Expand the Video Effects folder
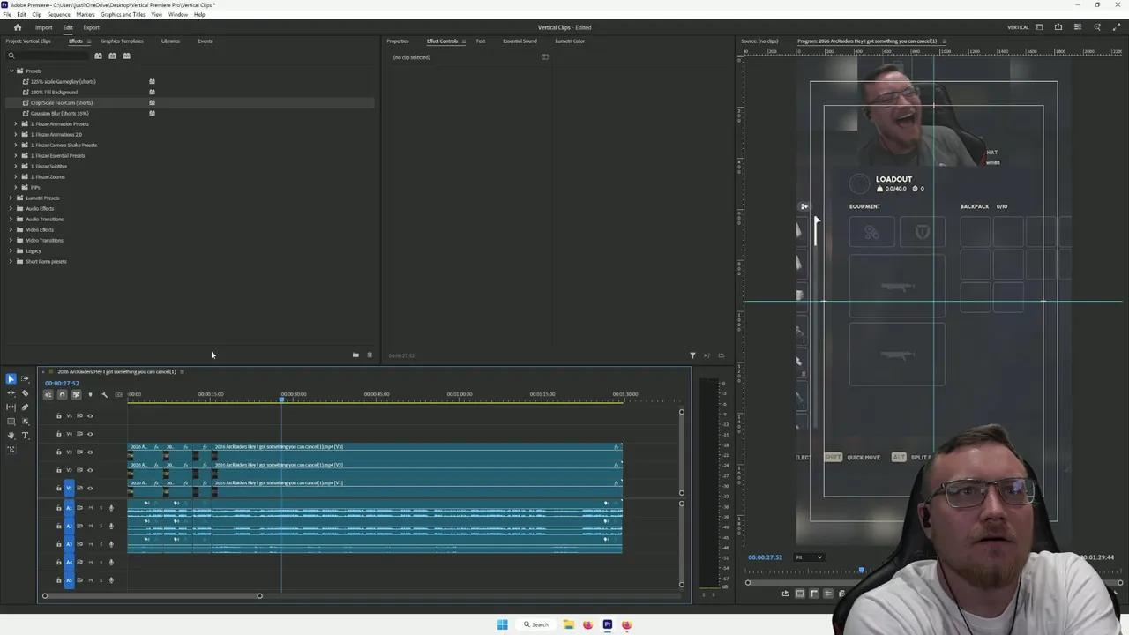 [x=11, y=229]
